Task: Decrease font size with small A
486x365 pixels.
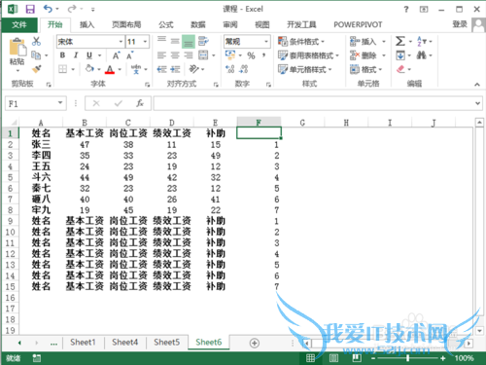Action: tap(130, 55)
